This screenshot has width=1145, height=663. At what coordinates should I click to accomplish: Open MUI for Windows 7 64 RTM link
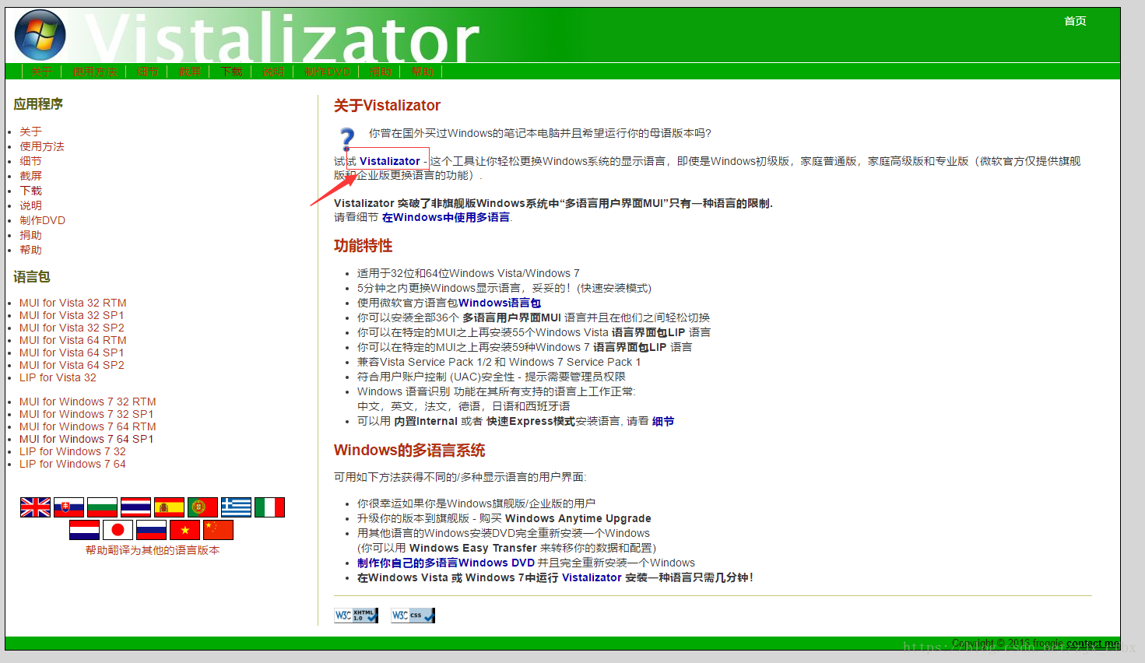pyautogui.click(x=88, y=426)
